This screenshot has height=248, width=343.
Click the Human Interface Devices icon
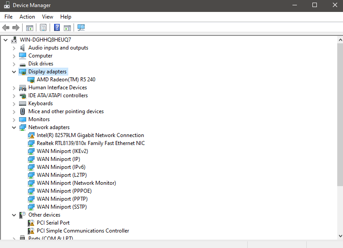pos(23,88)
